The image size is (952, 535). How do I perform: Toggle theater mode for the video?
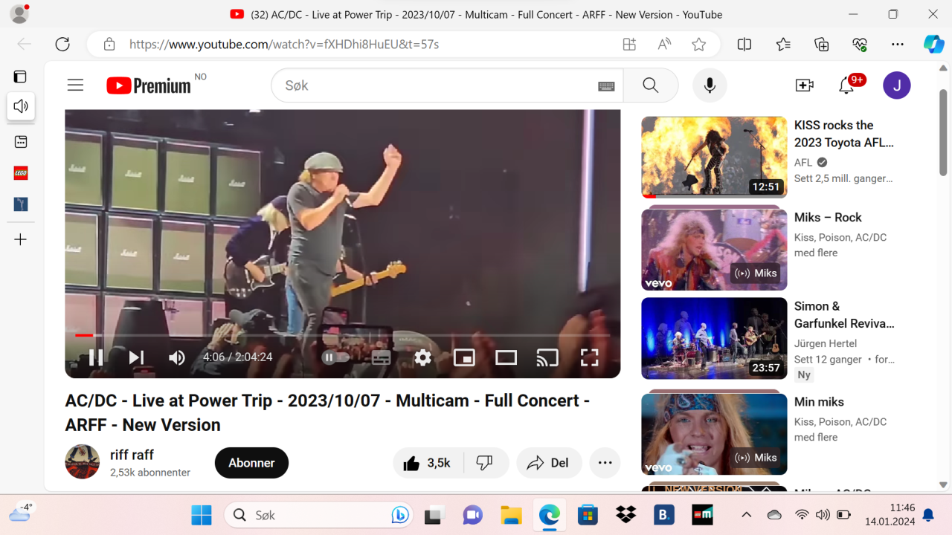click(x=506, y=357)
